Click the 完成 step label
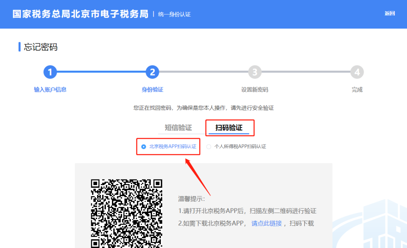This screenshot has width=407, height=248. [357, 90]
